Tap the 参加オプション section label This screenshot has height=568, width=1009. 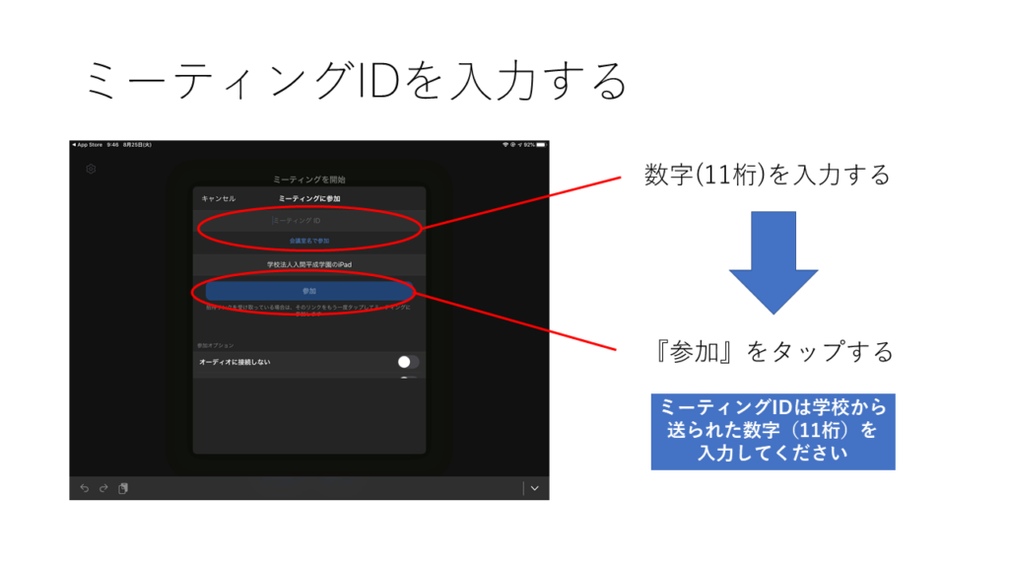216,346
